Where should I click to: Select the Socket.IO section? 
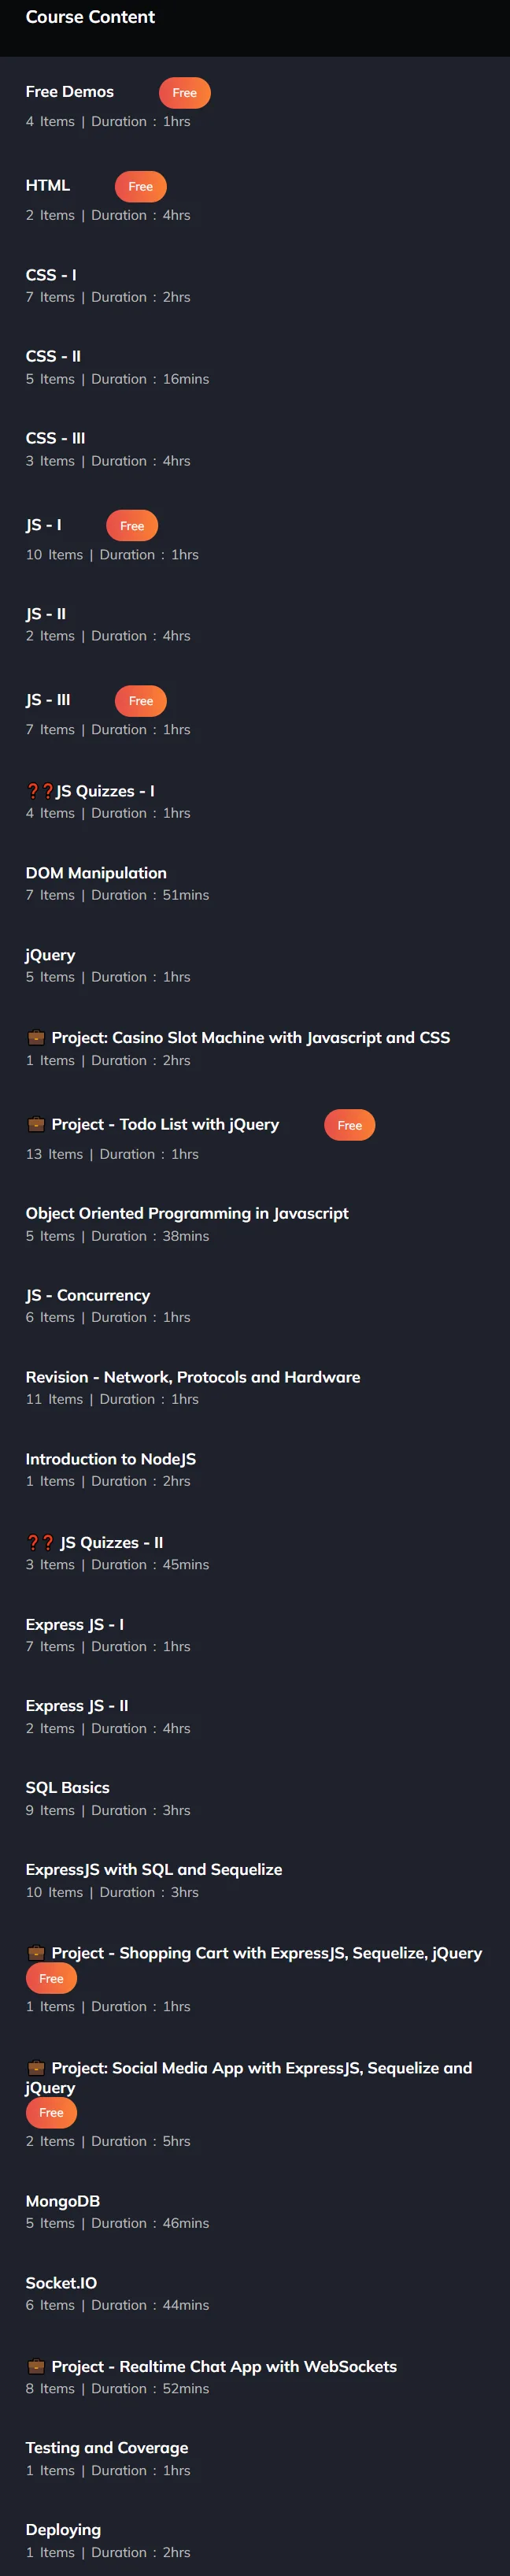[x=255, y=2293]
